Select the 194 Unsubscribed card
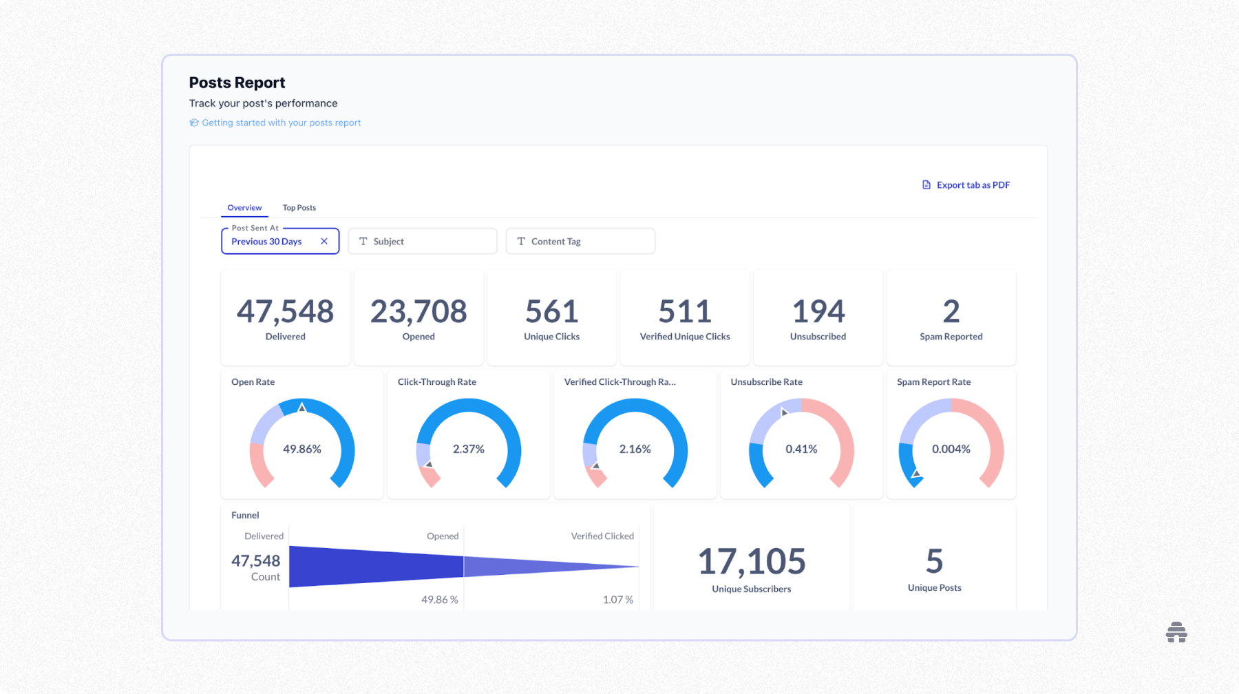 818,317
